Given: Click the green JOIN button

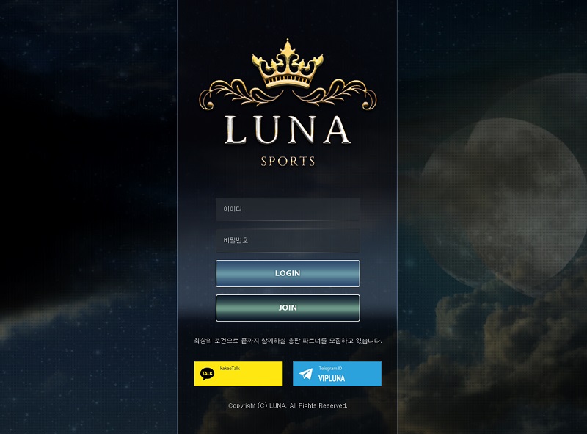Looking at the screenshot, I should 288,308.
